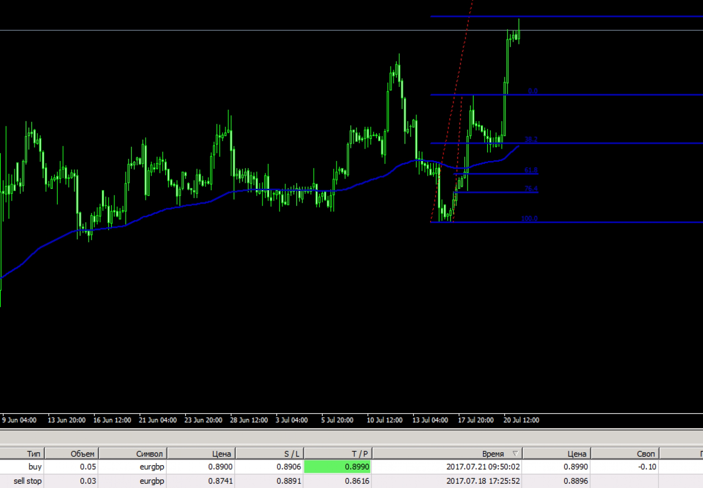The height and width of the screenshot is (488, 703).
Task: Select the Fibonacci 38.2 level label
Action: 531,139
